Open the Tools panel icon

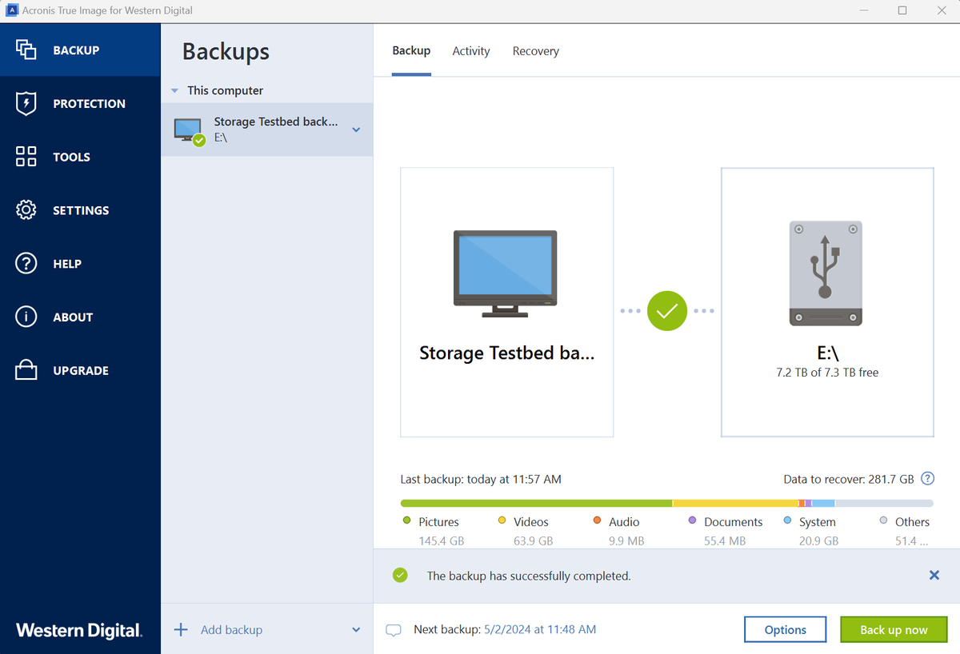point(26,157)
